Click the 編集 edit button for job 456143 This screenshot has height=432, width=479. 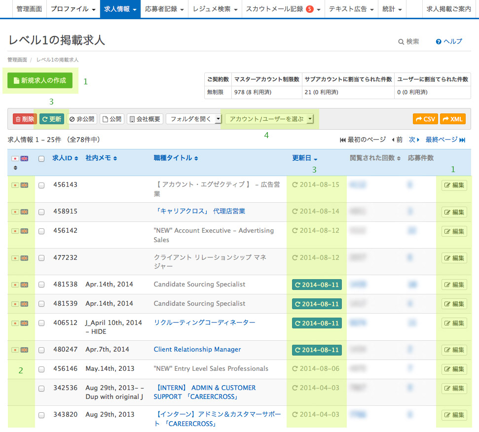(454, 185)
